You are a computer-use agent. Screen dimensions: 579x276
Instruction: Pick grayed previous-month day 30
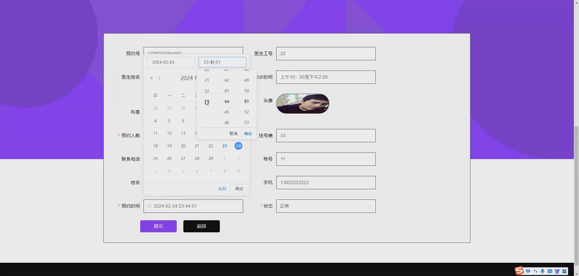(x=183, y=108)
